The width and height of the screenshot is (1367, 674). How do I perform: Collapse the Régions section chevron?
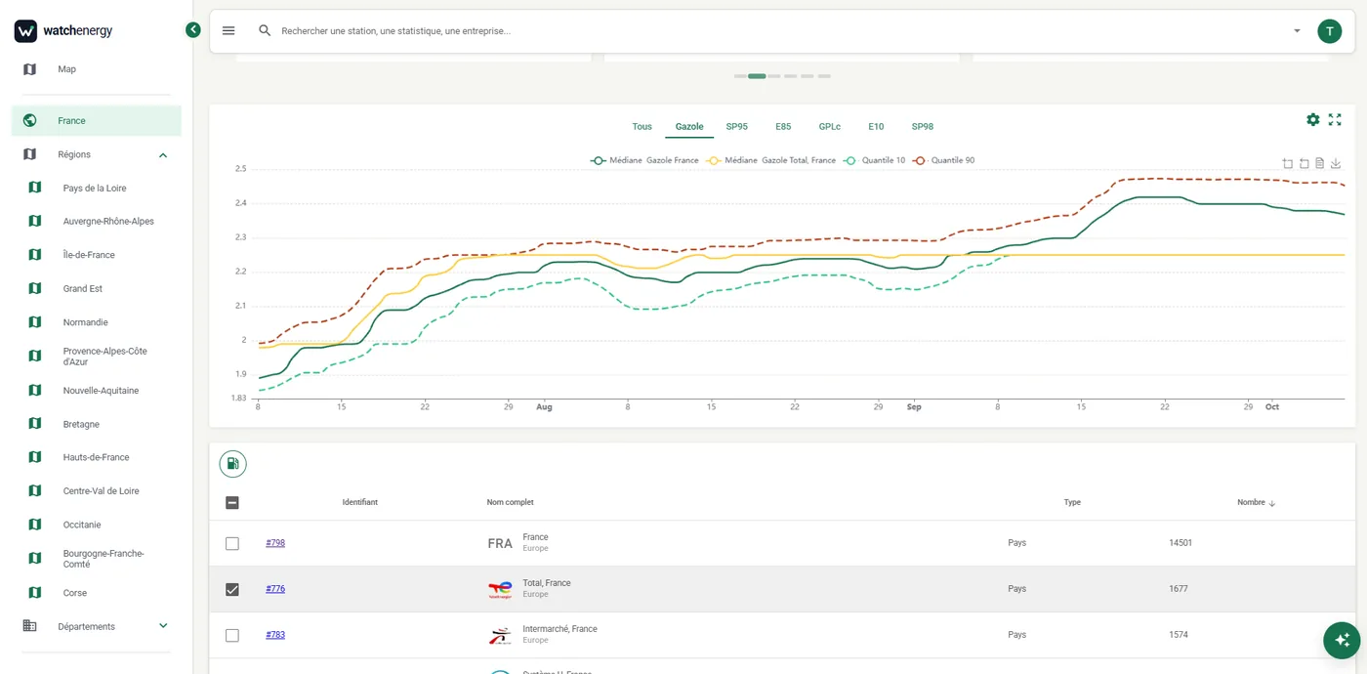coord(163,154)
